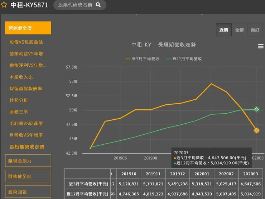Screen dimensions: 265x199
Task: Click the 201912 table column header
Action: (178, 174)
